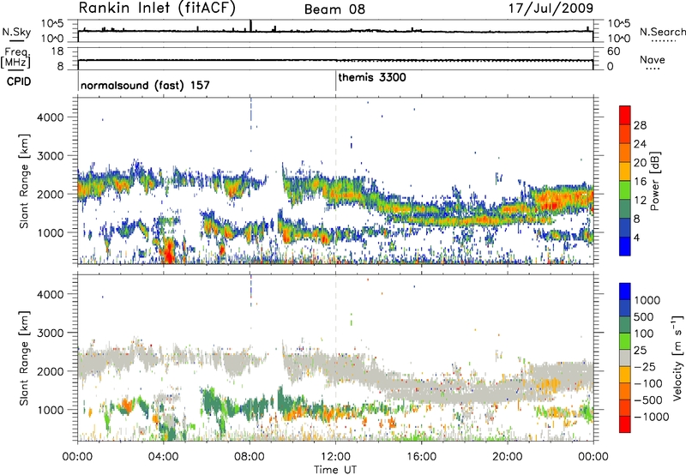The image size is (686, 475).
Task: Click the red top segment of Power colour bar
Action: tap(625, 115)
